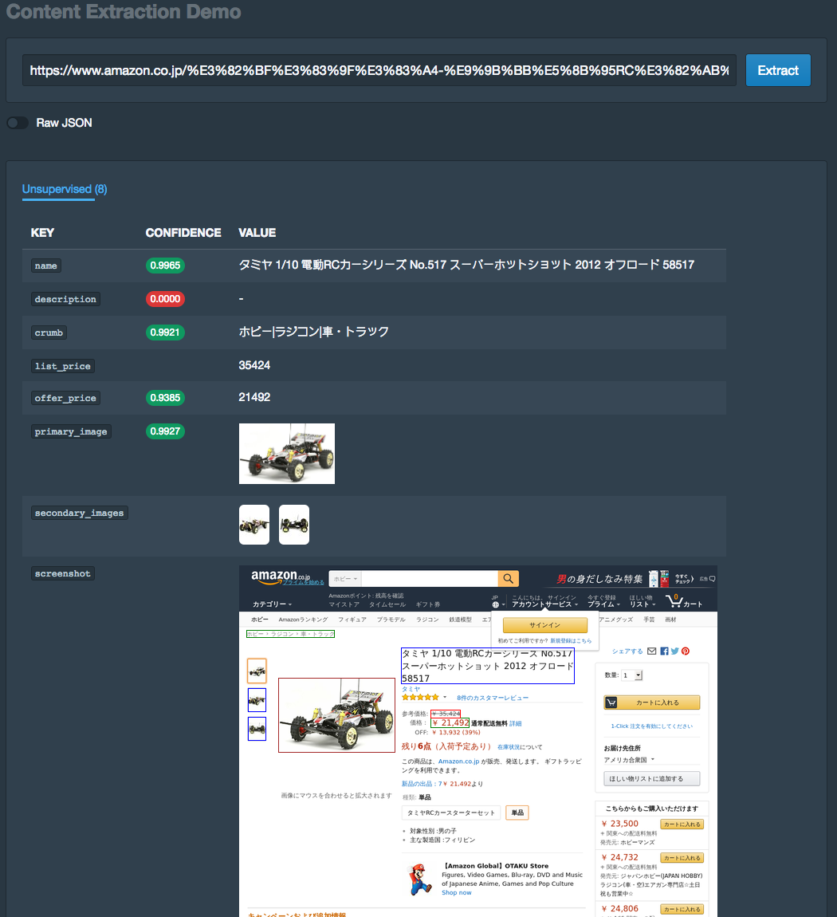This screenshot has width=837, height=917.
Task: Click the Shop now link in the screenshot
Action: [457, 892]
